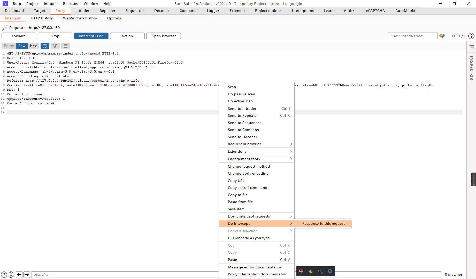Open the message editor hamburger menu

coord(66,46)
